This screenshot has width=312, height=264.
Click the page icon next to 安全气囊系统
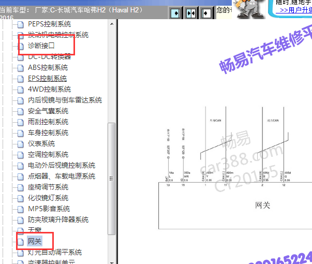pyautogui.click(x=21, y=111)
